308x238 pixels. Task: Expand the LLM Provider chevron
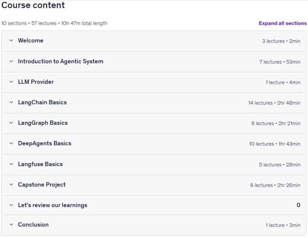[x=11, y=82]
